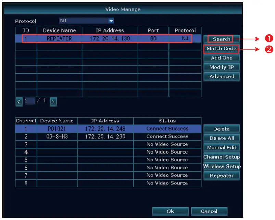Open the Protocol N1 dropdown arrow
The image size is (275, 220).
pos(111,21)
